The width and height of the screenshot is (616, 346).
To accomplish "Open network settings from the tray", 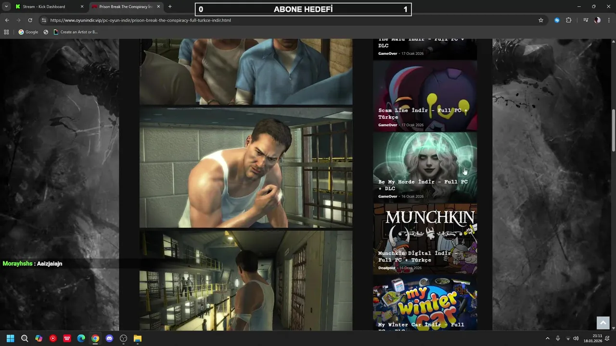I will click(568, 338).
